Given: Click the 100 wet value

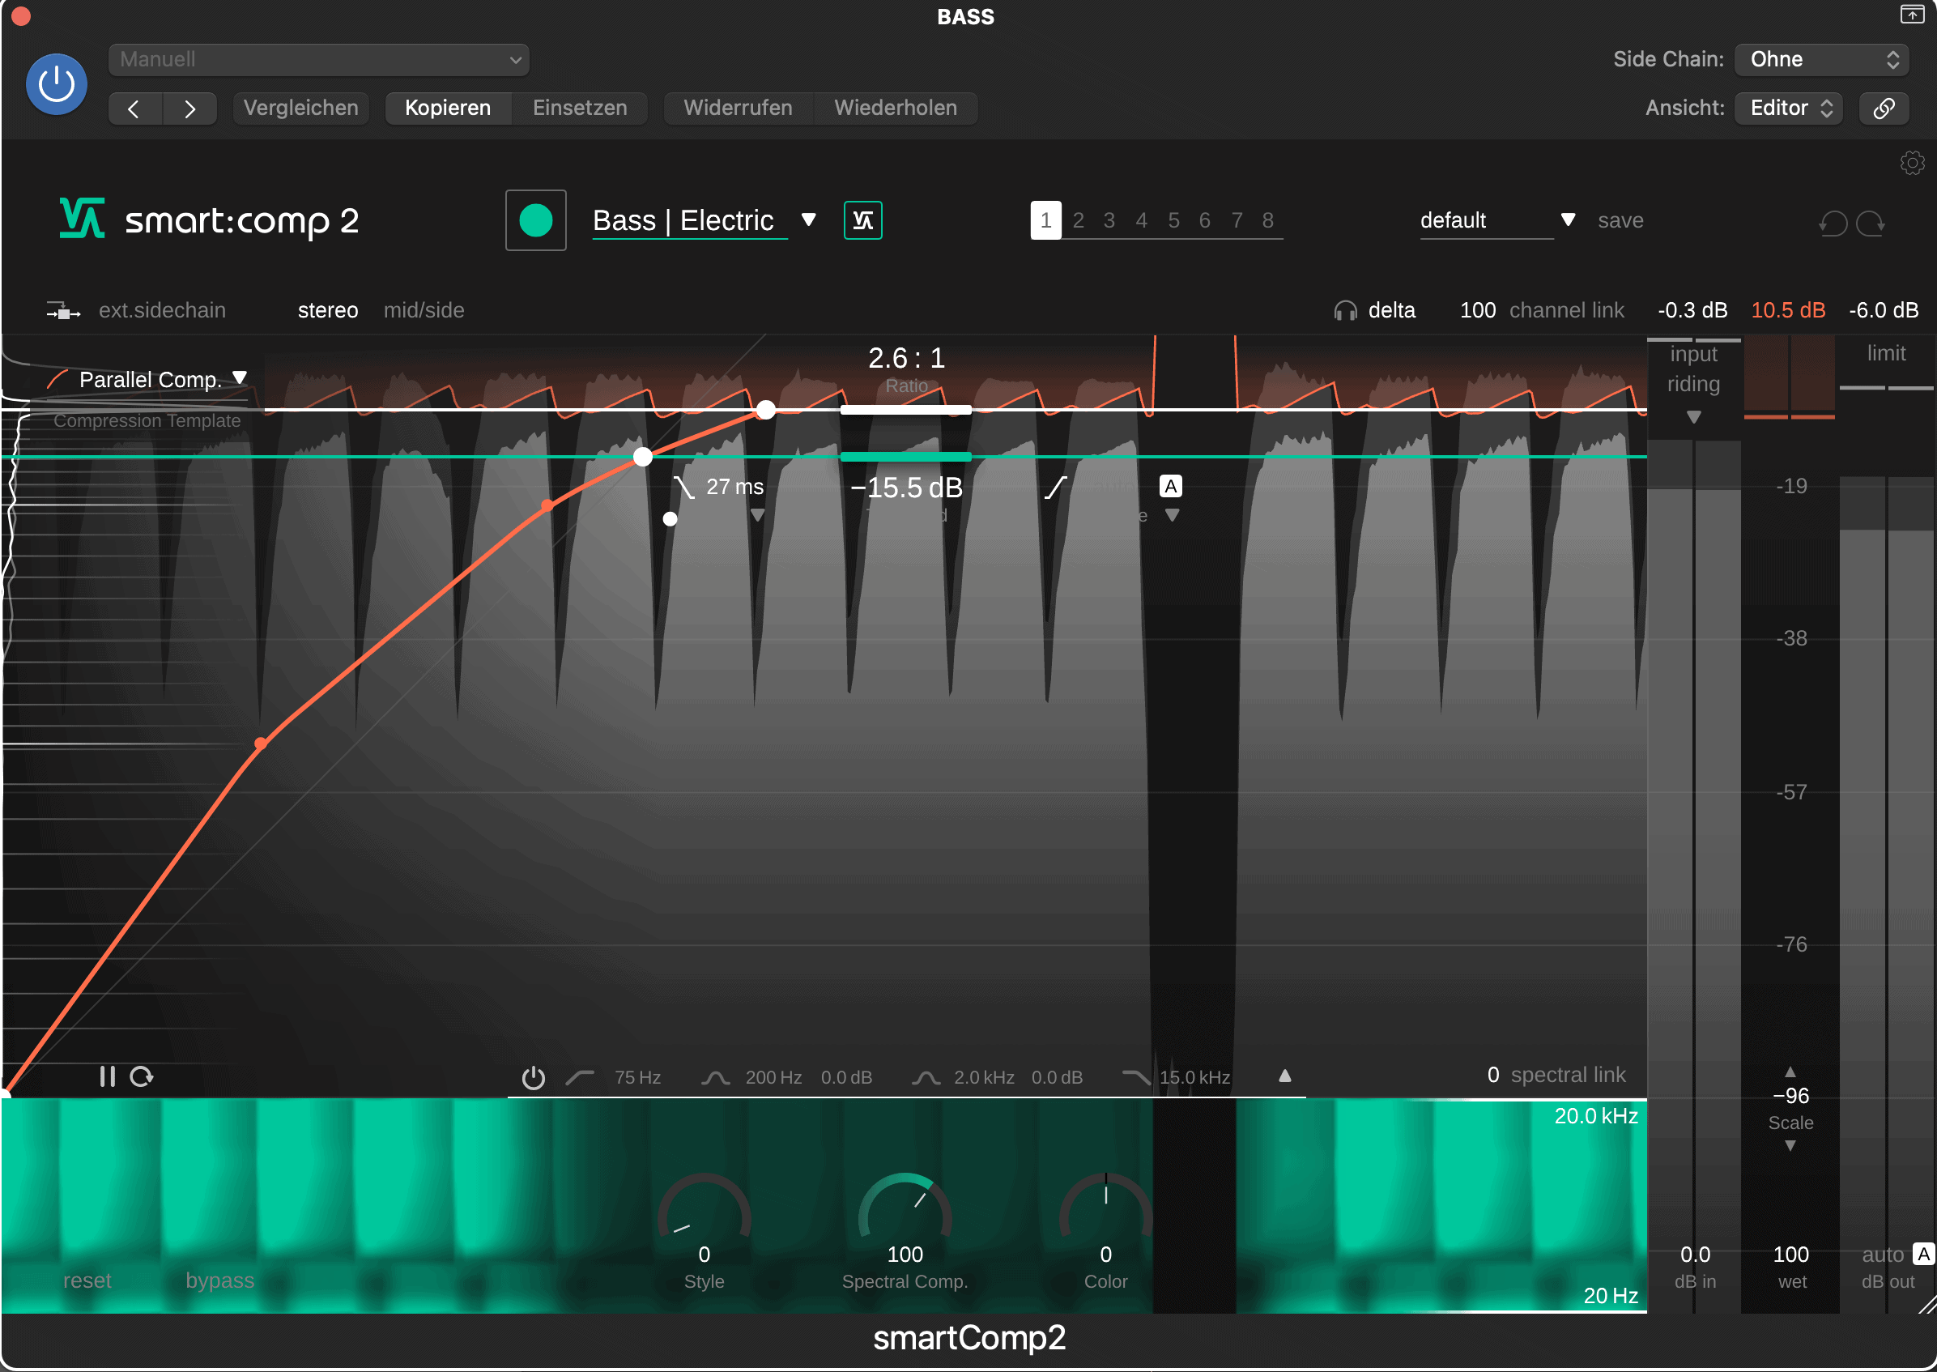Looking at the screenshot, I should [1791, 1254].
